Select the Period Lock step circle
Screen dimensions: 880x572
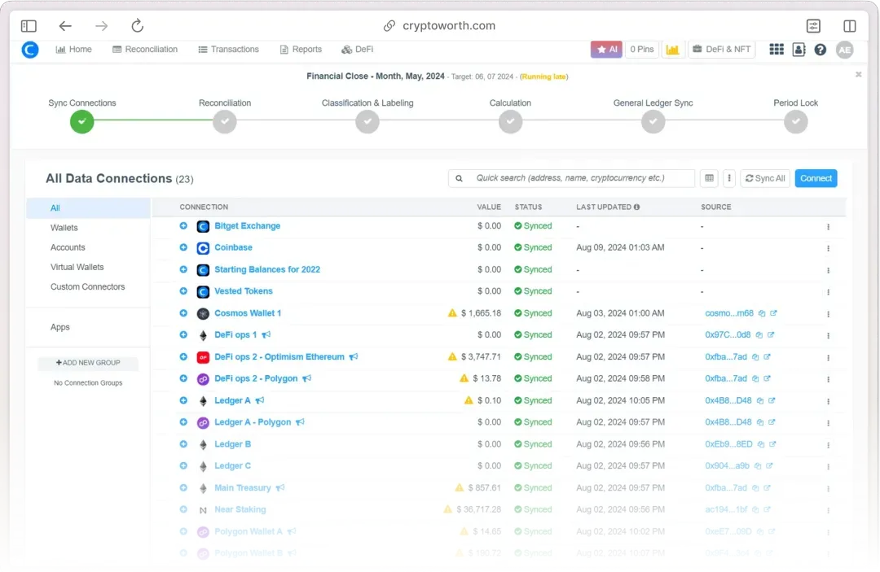[x=795, y=121]
